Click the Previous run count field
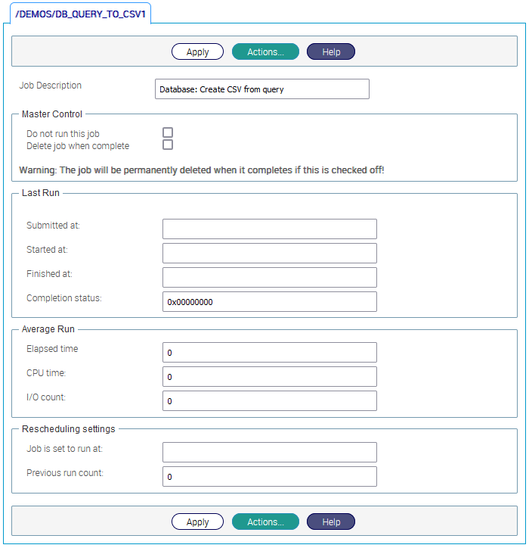The image size is (529, 548). click(269, 476)
